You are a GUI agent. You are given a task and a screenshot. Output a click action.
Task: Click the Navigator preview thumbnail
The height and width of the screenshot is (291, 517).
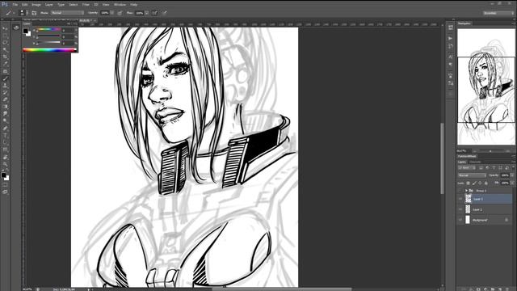click(x=486, y=86)
